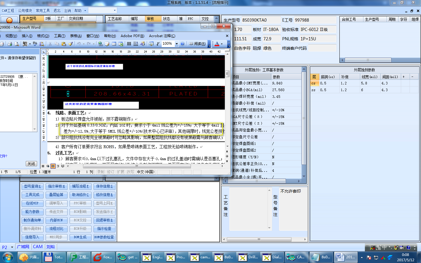This screenshot has height=263, width=421.
Task: Click the font color A icon
Action: 217,44
